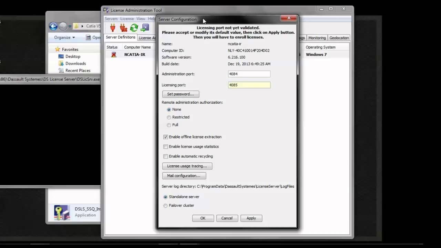Switch to the Geolocation tab
This screenshot has width=441, height=248.
pyautogui.click(x=339, y=38)
